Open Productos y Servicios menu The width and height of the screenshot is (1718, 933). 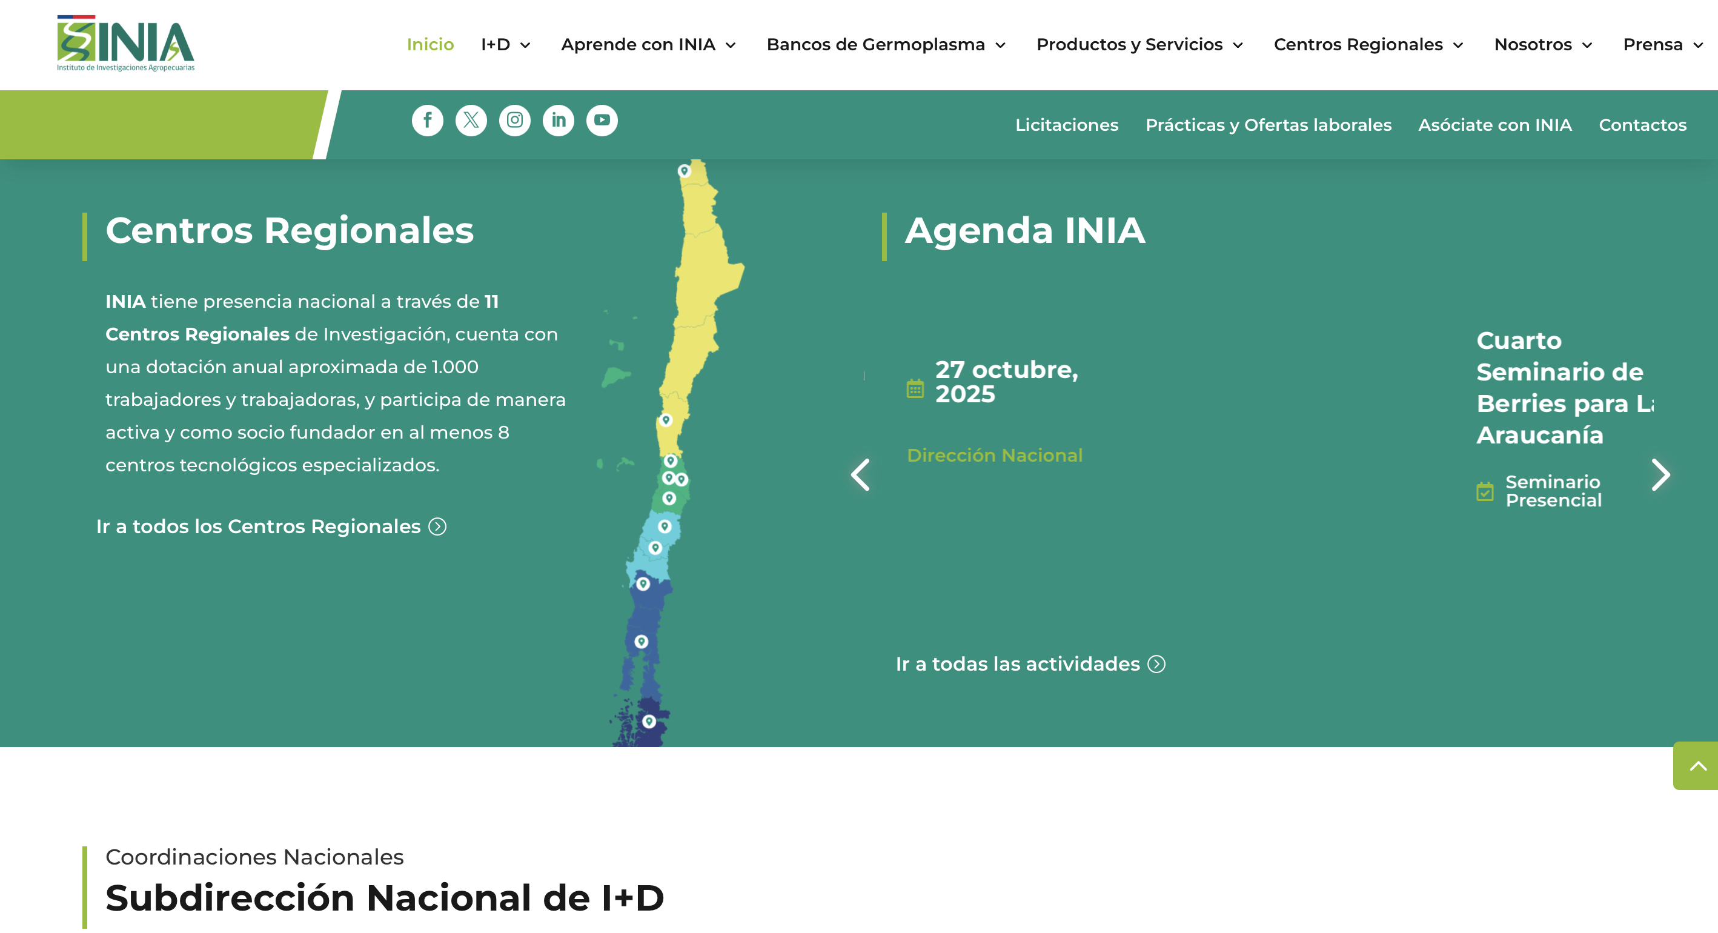point(1139,45)
